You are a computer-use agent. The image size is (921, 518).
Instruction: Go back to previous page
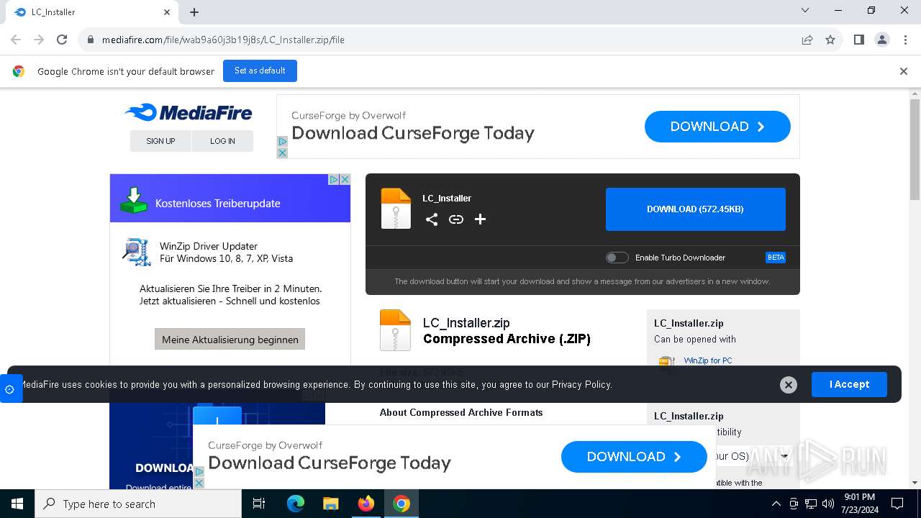click(16, 40)
